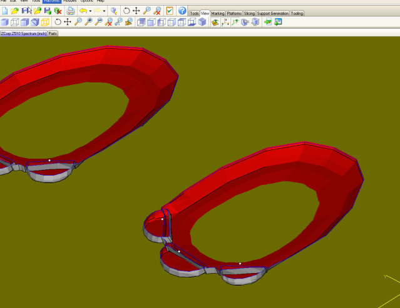Open a file with the folder icon

pyautogui.click(x=15, y=11)
